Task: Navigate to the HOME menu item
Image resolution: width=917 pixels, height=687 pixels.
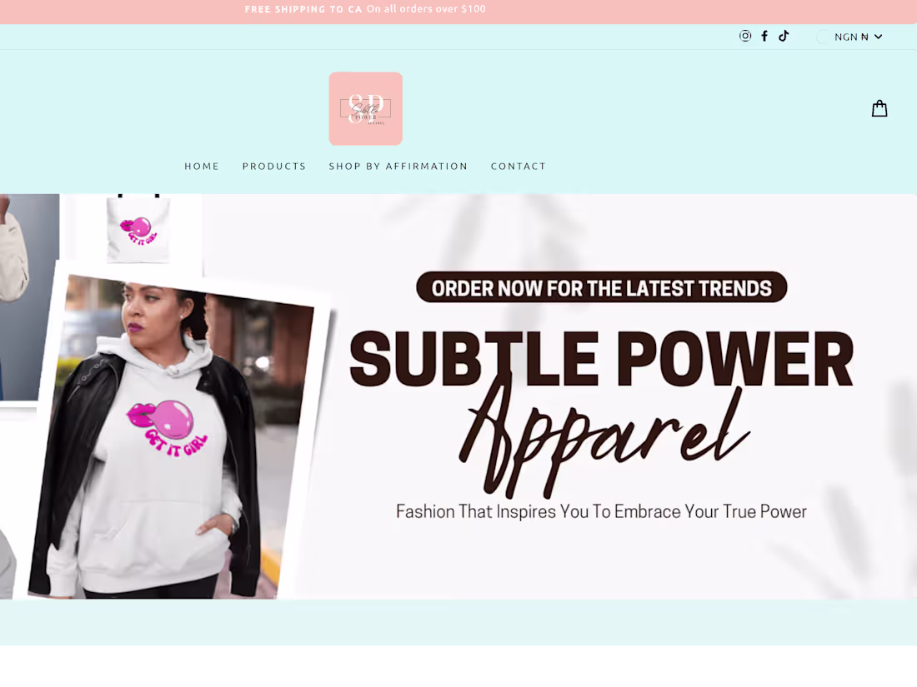Action: pos(202,166)
